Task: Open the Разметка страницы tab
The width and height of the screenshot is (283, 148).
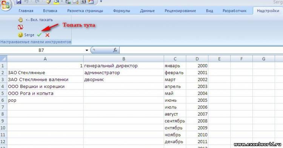Action: (x=85, y=11)
